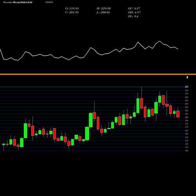Click the 221 price axis label
Screen dimensions: 196x196
(187, 111)
